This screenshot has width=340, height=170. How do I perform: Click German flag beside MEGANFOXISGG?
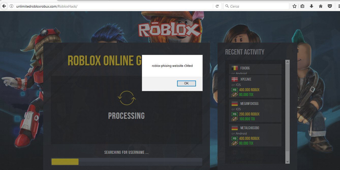[235, 103]
